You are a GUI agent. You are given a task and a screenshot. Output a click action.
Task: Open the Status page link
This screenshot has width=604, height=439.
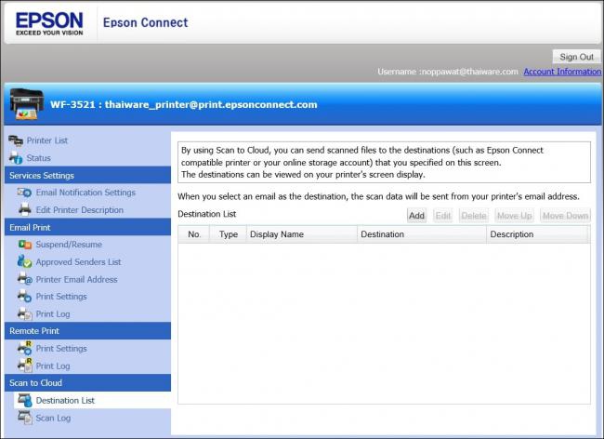coord(38,158)
